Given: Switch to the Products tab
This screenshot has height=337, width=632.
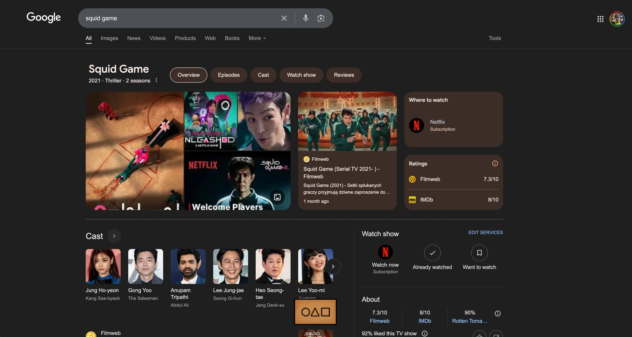Looking at the screenshot, I should pos(185,38).
